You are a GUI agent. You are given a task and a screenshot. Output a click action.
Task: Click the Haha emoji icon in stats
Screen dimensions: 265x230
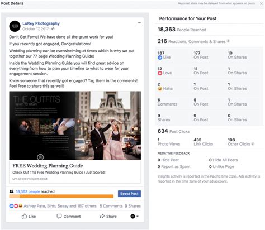160,89
